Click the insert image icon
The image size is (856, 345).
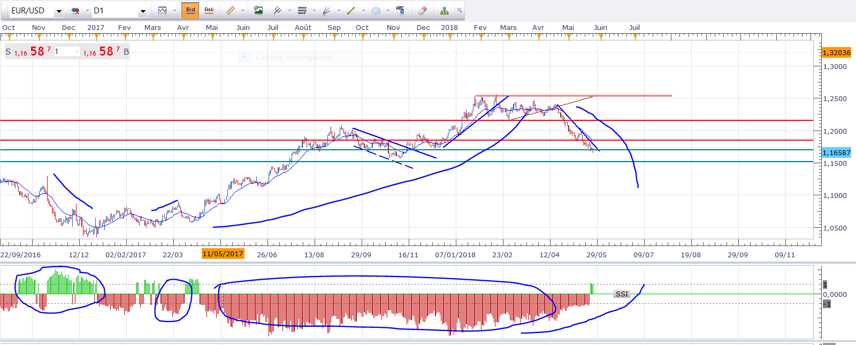[x=258, y=10]
